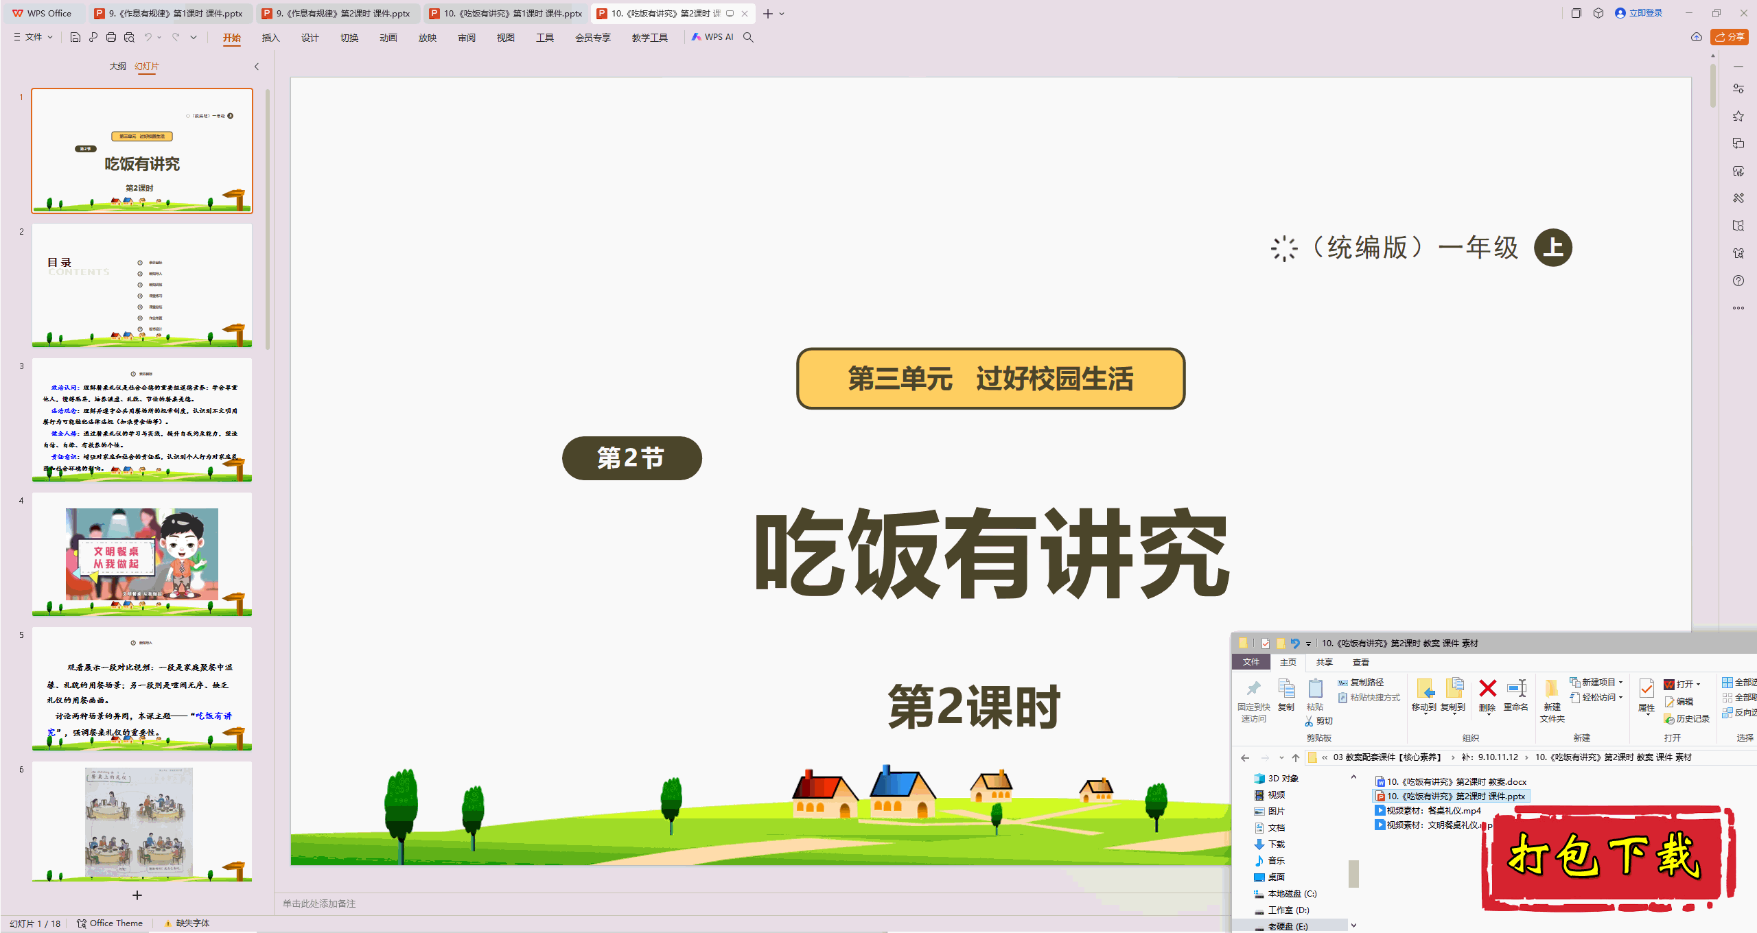1757x933 pixels.
Task: Switch to document tab 9.《作息有规律》第1课时
Action: click(x=170, y=14)
